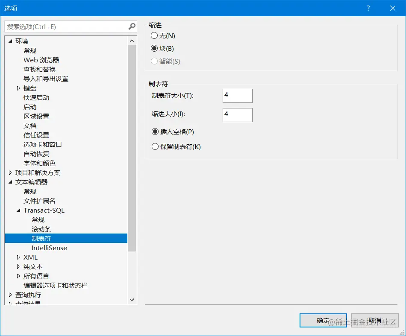Click the 确定 button
The image size is (406, 336).
tap(323, 321)
